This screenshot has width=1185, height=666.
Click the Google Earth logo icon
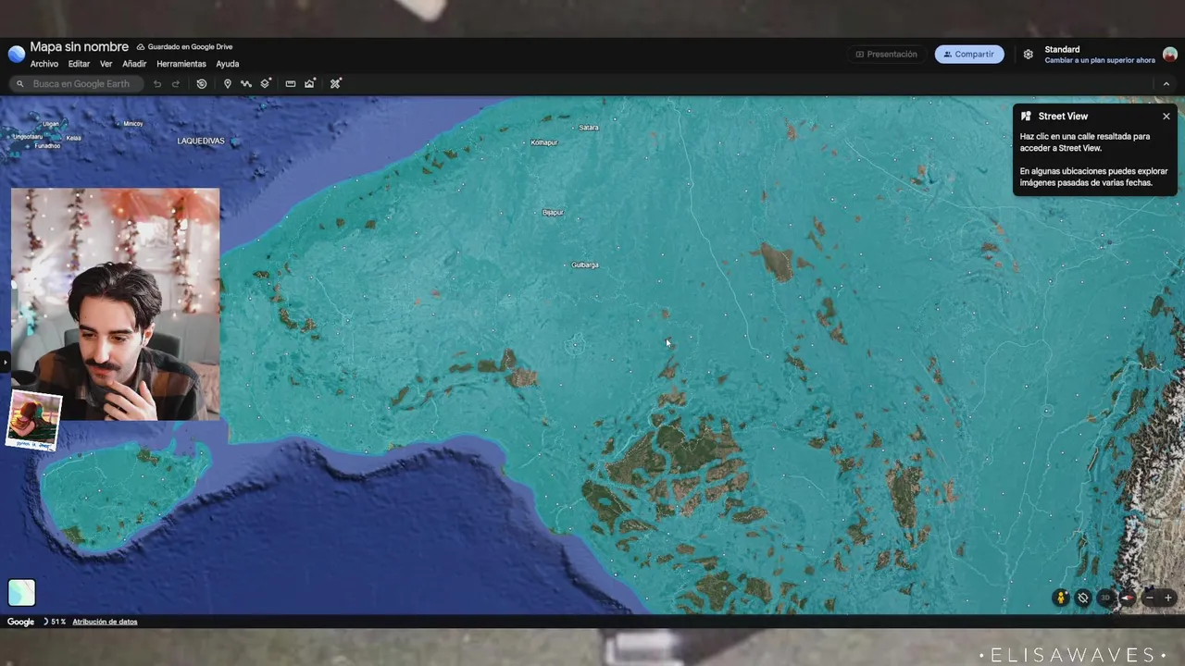[x=16, y=55]
